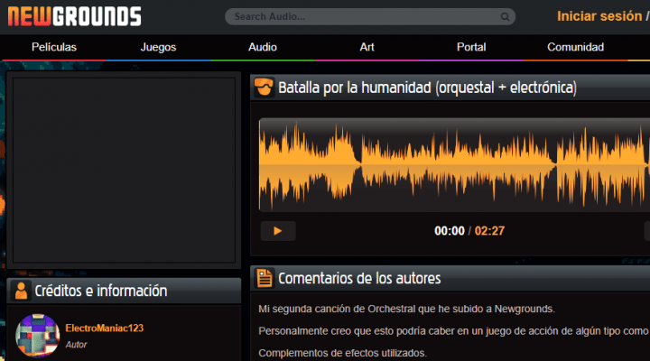Open the Iniciar sesión link
650x361 pixels.
pos(599,16)
